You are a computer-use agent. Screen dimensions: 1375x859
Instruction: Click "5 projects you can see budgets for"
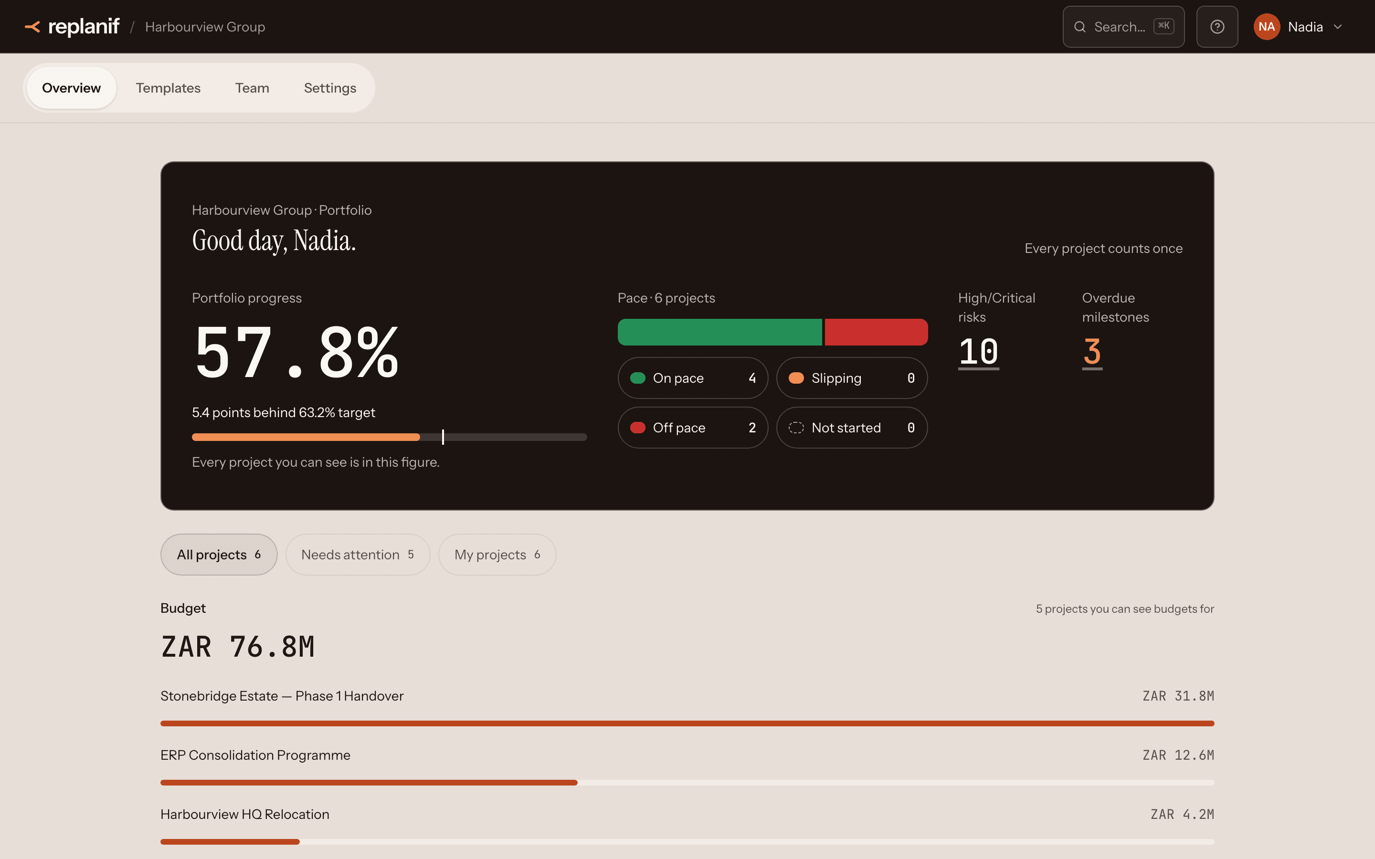(1124, 608)
